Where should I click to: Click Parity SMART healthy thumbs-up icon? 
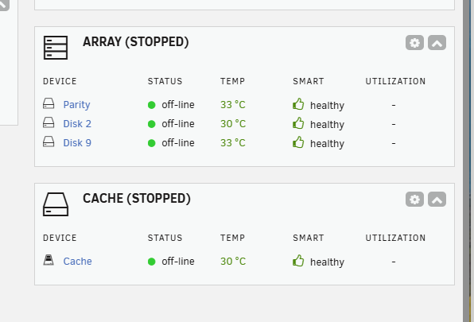[x=298, y=104]
